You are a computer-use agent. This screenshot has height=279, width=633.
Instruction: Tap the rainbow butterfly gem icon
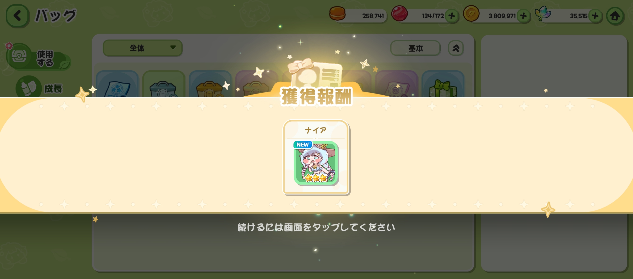click(x=543, y=13)
